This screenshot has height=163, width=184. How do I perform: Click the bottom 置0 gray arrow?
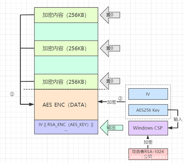pyautogui.click(x=110, y=81)
